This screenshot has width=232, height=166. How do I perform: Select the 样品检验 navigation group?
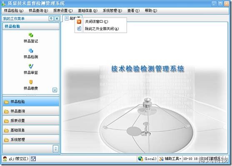(31, 102)
